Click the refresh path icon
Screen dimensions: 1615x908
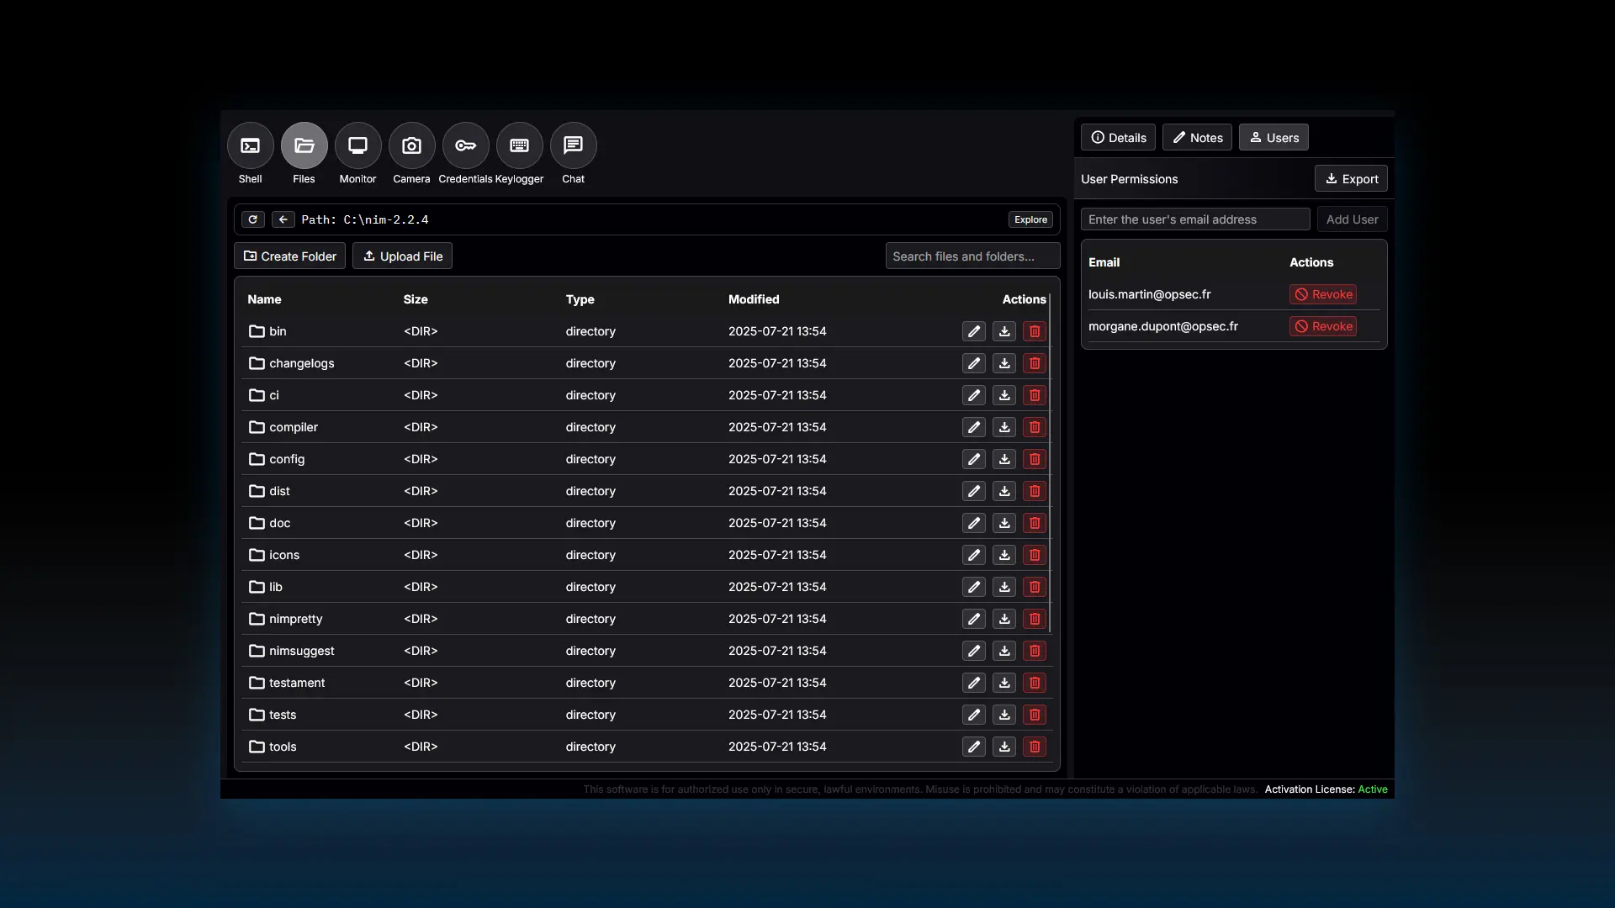coord(252,219)
